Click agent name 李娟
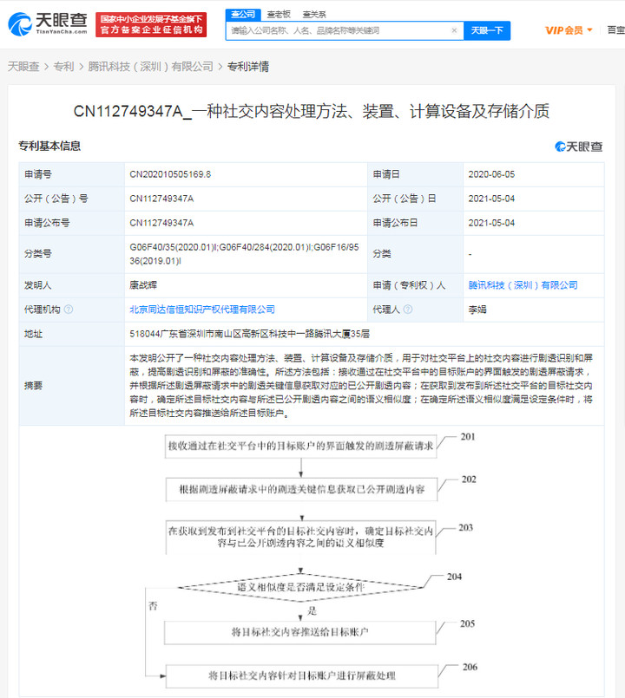Image resolution: width=625 pixels, height=698 pixels. point(477,310)
